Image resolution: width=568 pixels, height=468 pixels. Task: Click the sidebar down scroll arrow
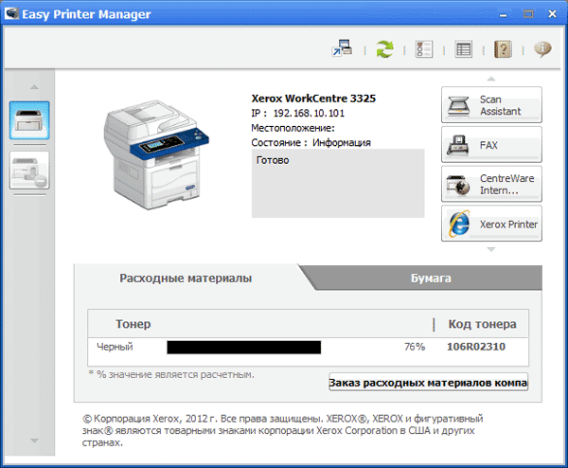click(x=34, y=441)
